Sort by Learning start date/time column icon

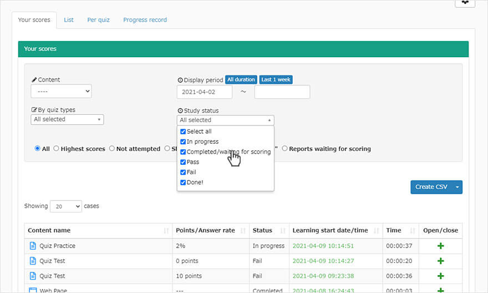click(377, 231)
